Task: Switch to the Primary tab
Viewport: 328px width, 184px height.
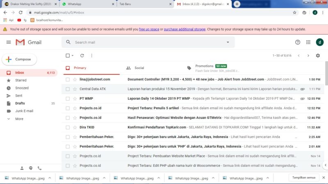Action: point(91,68)
